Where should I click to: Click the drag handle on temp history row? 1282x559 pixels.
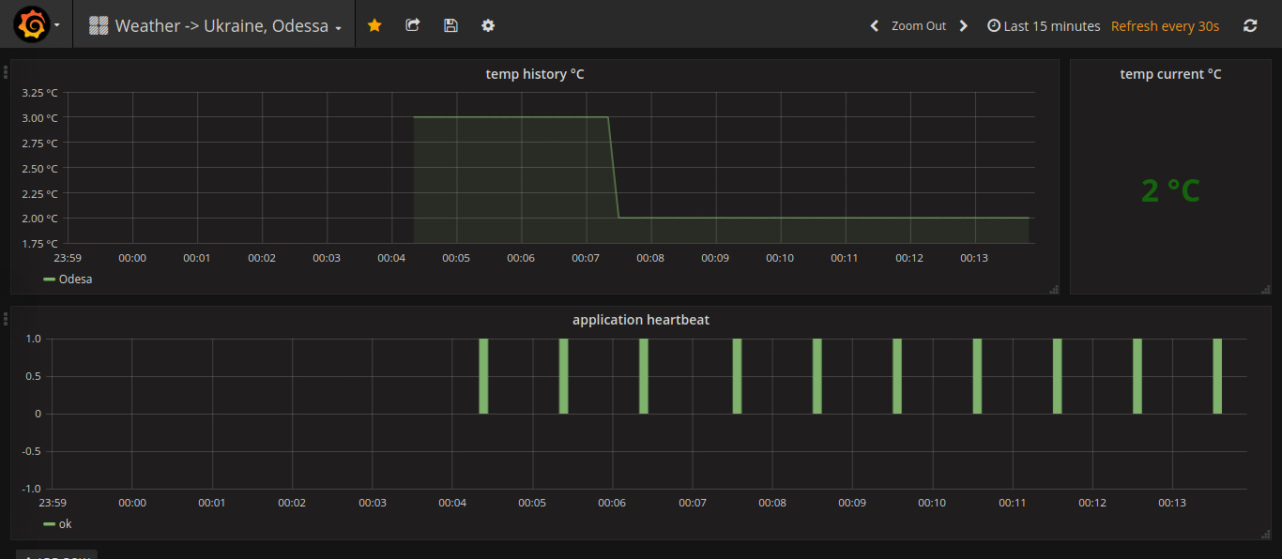(x=7, y=70)
